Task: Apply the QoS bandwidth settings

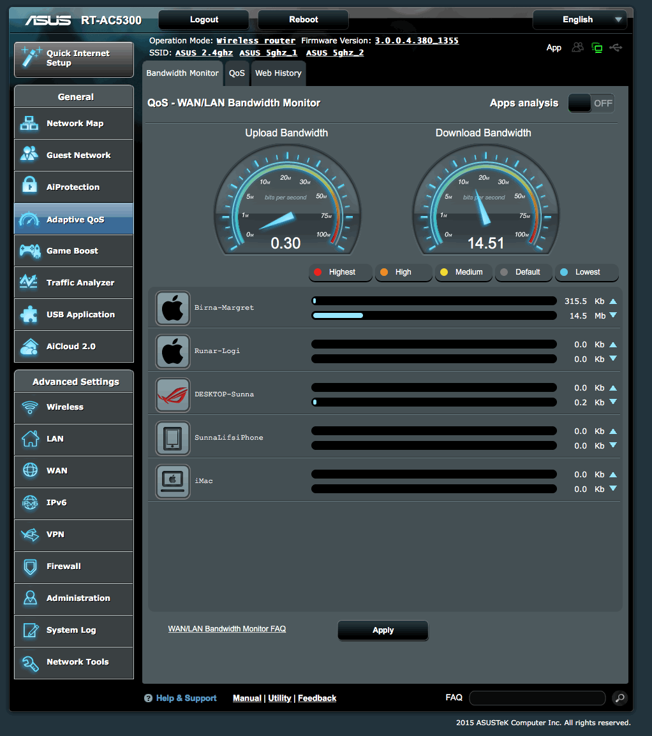Action: point(383,630)
